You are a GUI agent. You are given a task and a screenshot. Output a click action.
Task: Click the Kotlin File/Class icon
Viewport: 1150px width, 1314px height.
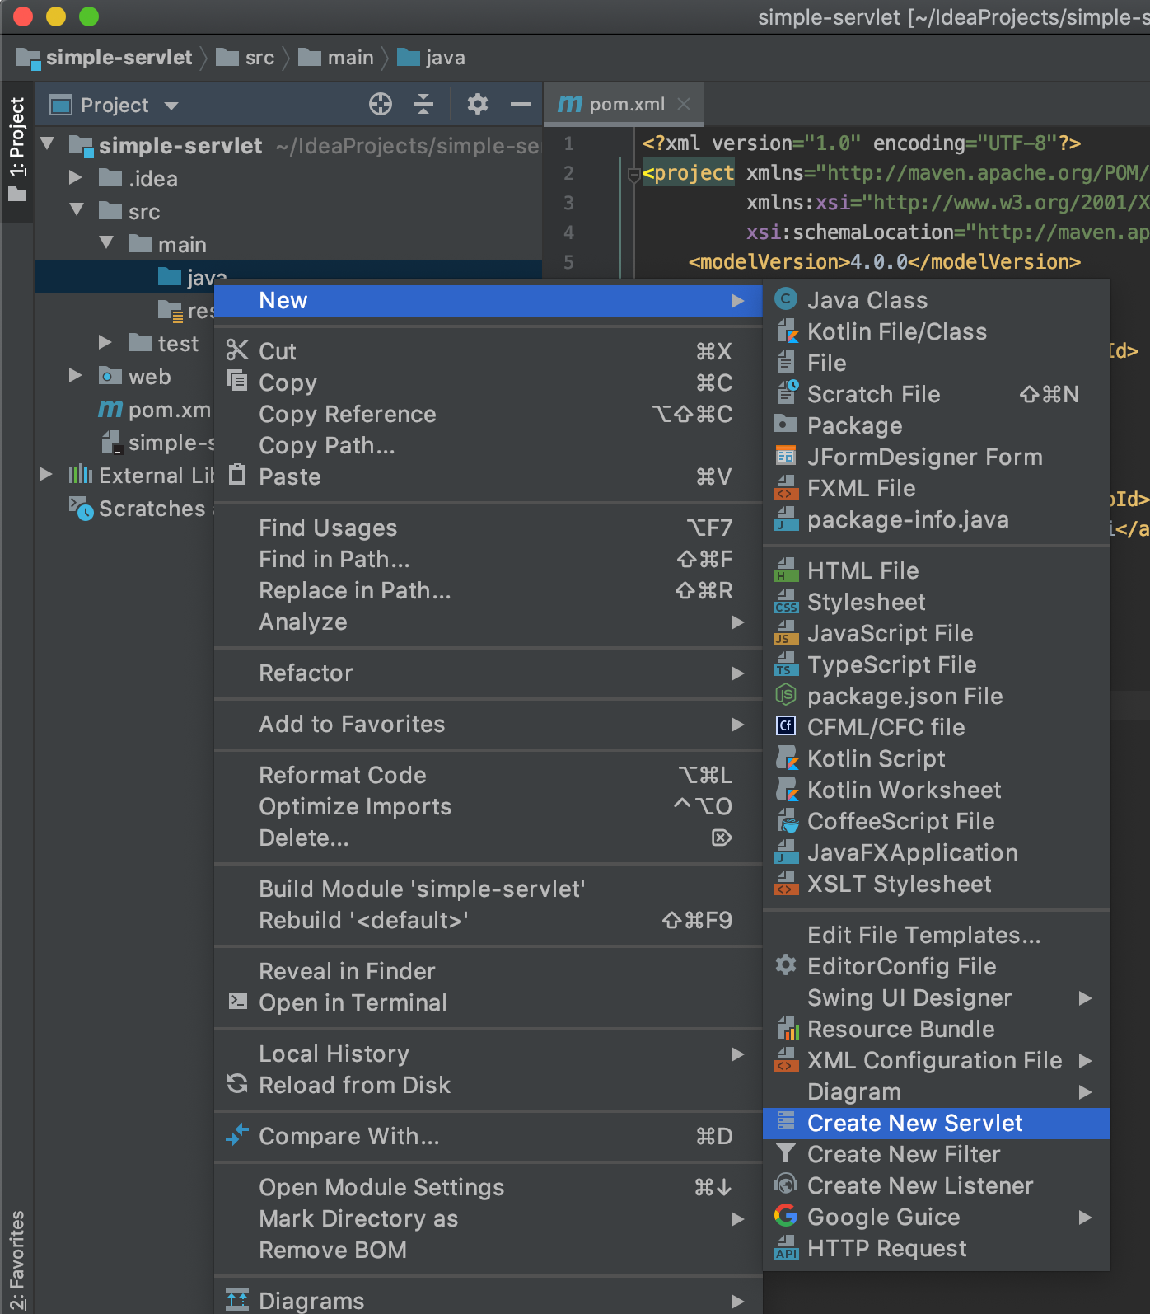[x=787, y=331]
